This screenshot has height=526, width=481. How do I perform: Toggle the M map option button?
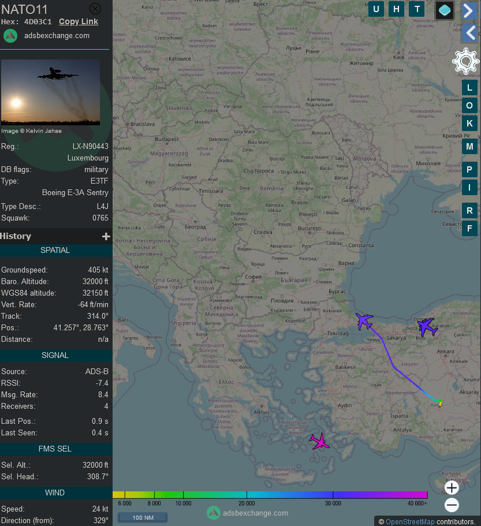pos(469,147)
